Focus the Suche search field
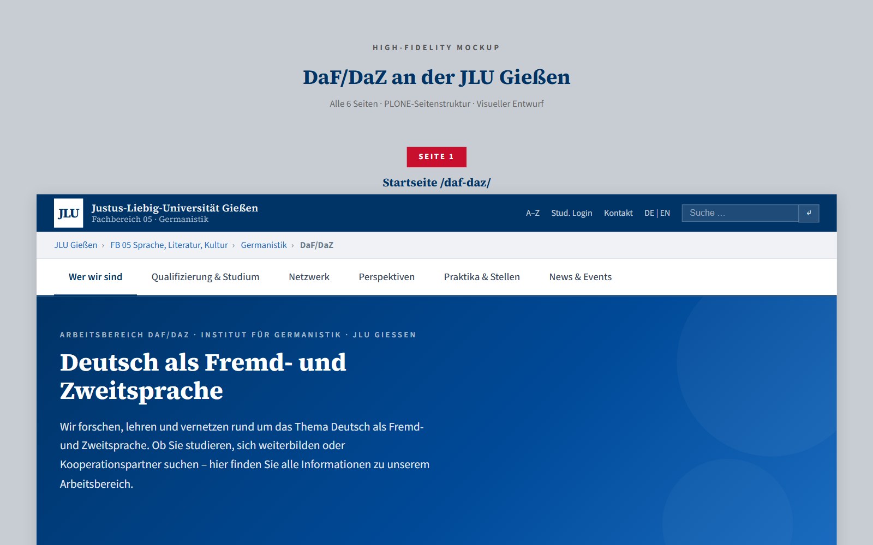This screenshot has height=545, width=873. (x=740, y=213)
